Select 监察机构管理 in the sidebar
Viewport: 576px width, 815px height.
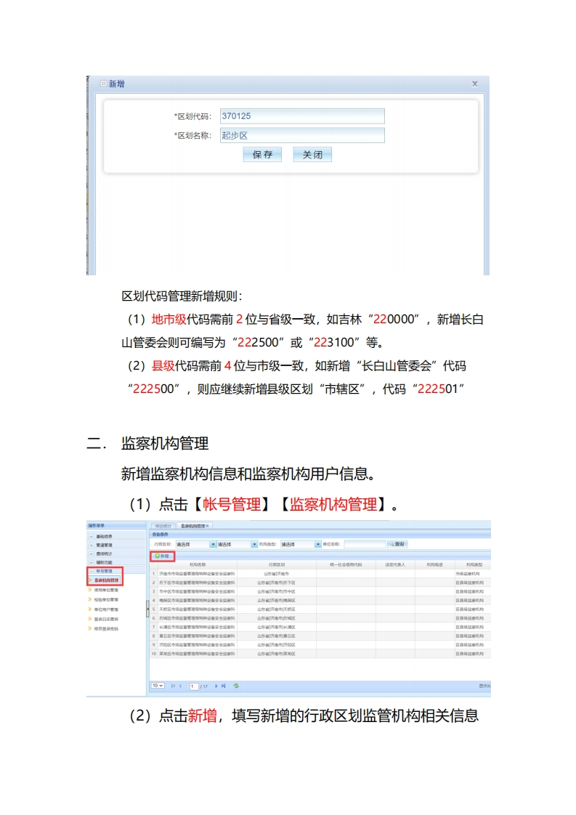coord(106,580)
